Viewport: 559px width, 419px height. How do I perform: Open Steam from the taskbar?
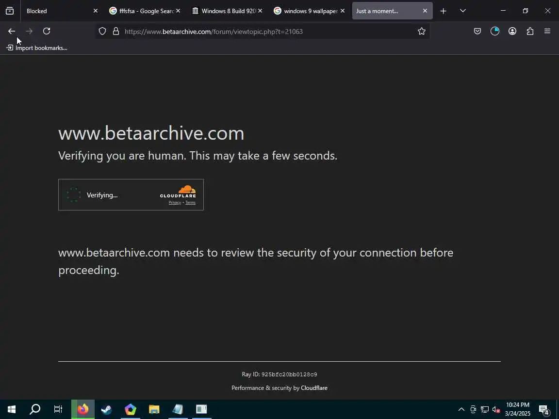106,409
